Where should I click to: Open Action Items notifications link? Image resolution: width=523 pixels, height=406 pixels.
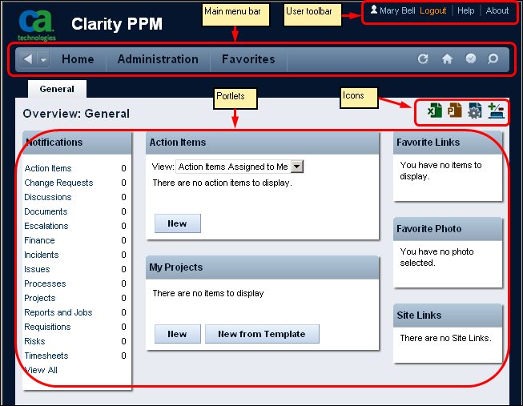click(48, 168)
